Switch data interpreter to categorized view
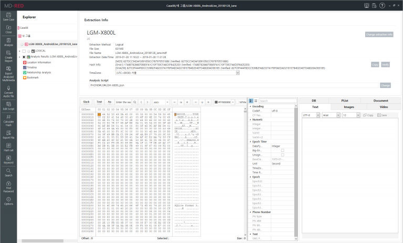 (x=251, y=101)
